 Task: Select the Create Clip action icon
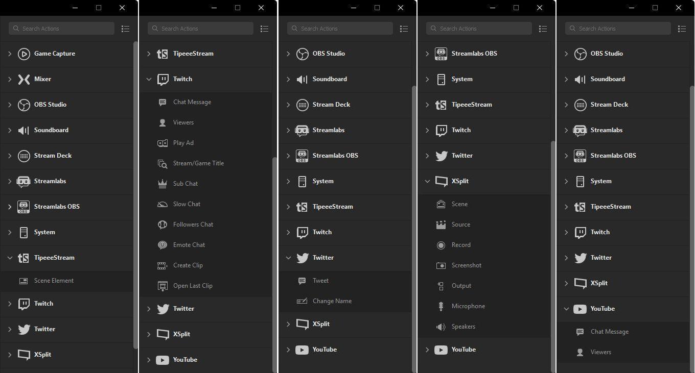click(163, 265)
